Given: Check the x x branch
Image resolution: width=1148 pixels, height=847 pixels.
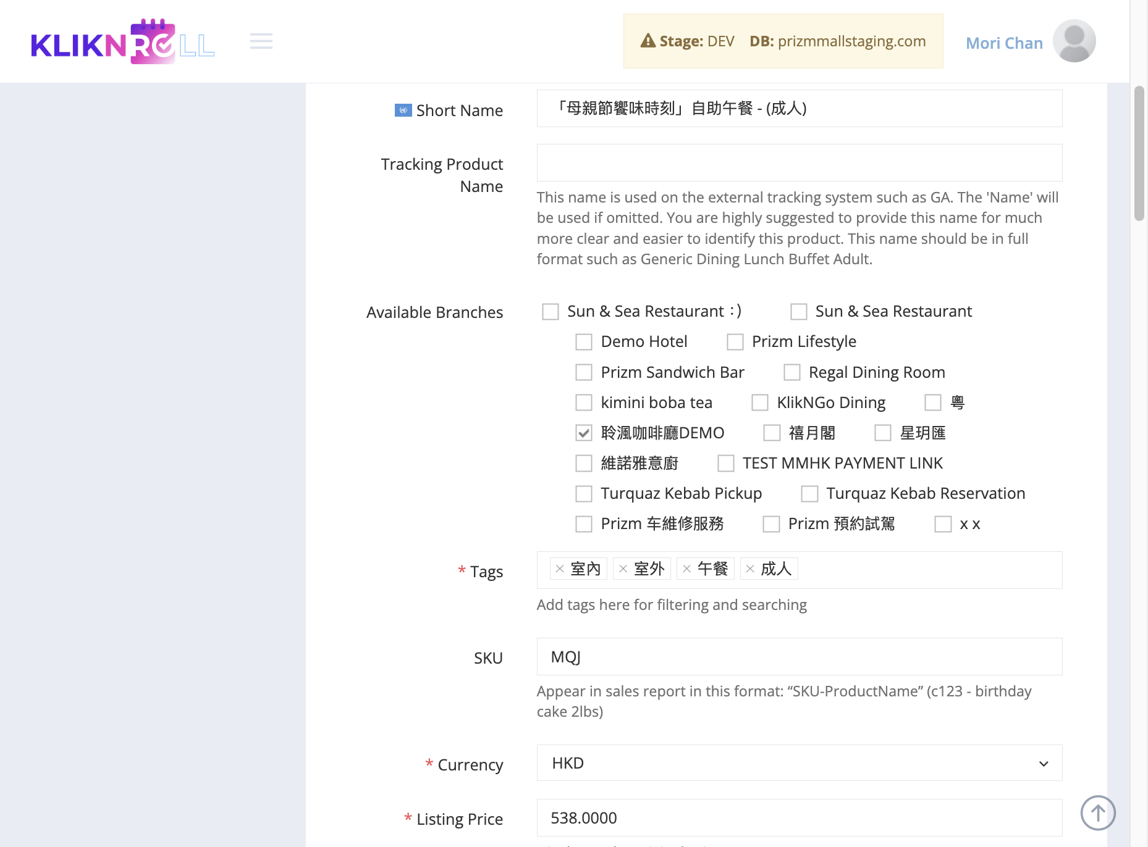Looking at the screenshot, I should tap(943, 524).
